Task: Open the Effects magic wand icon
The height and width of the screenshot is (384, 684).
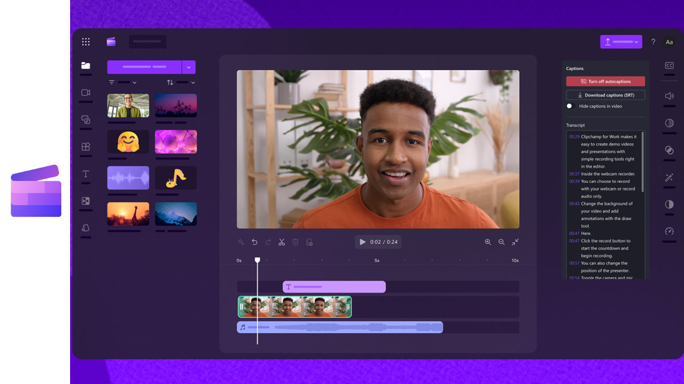Action: [x=669, y=177]
